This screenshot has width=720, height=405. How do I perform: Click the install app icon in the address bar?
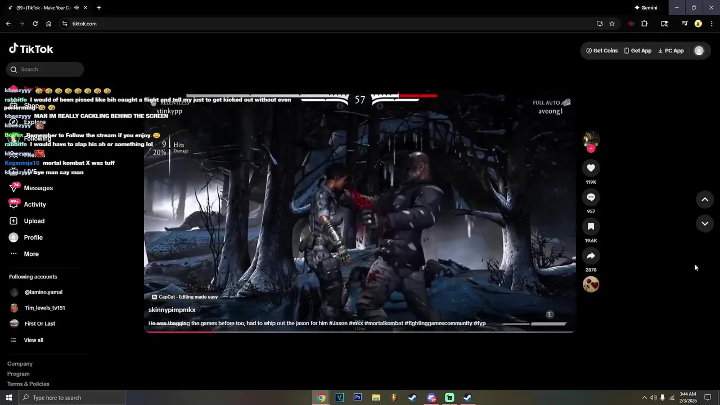tap(600, 24)
